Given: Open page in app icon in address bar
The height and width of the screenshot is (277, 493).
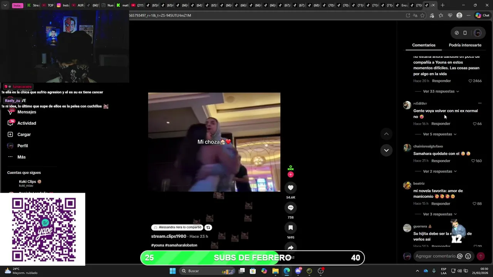Looking at the screenshot, I should (x=408, y=15).
